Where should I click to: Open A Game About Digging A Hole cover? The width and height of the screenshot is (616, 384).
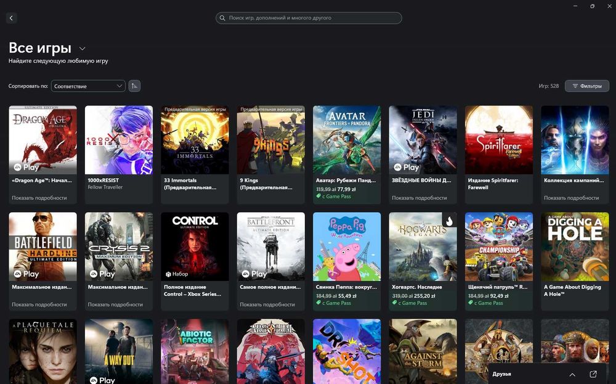click(x=575, y=247)
